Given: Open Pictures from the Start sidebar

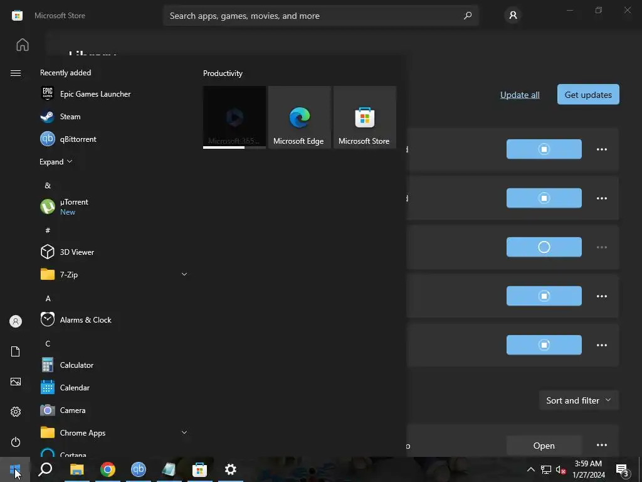Looking at the screenshot, I should coord(16,382).
